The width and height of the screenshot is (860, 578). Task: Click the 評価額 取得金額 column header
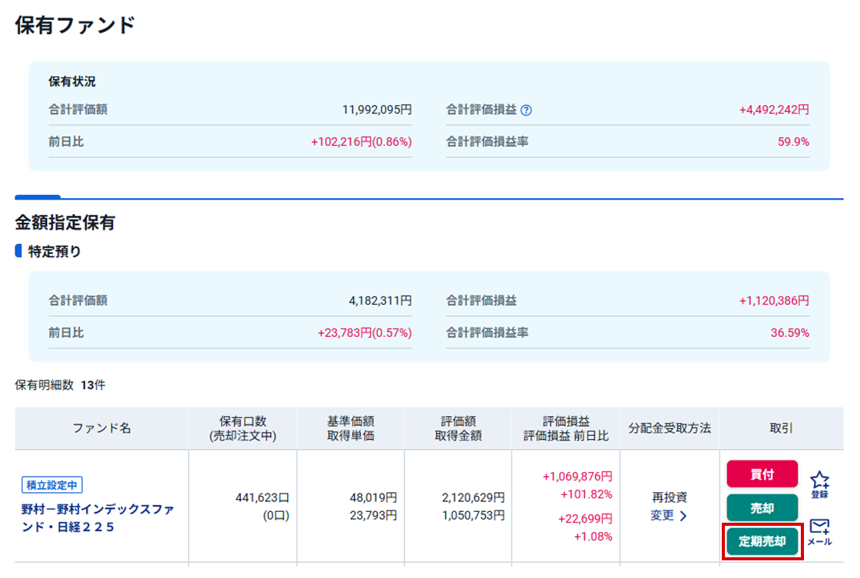point(458,428)
